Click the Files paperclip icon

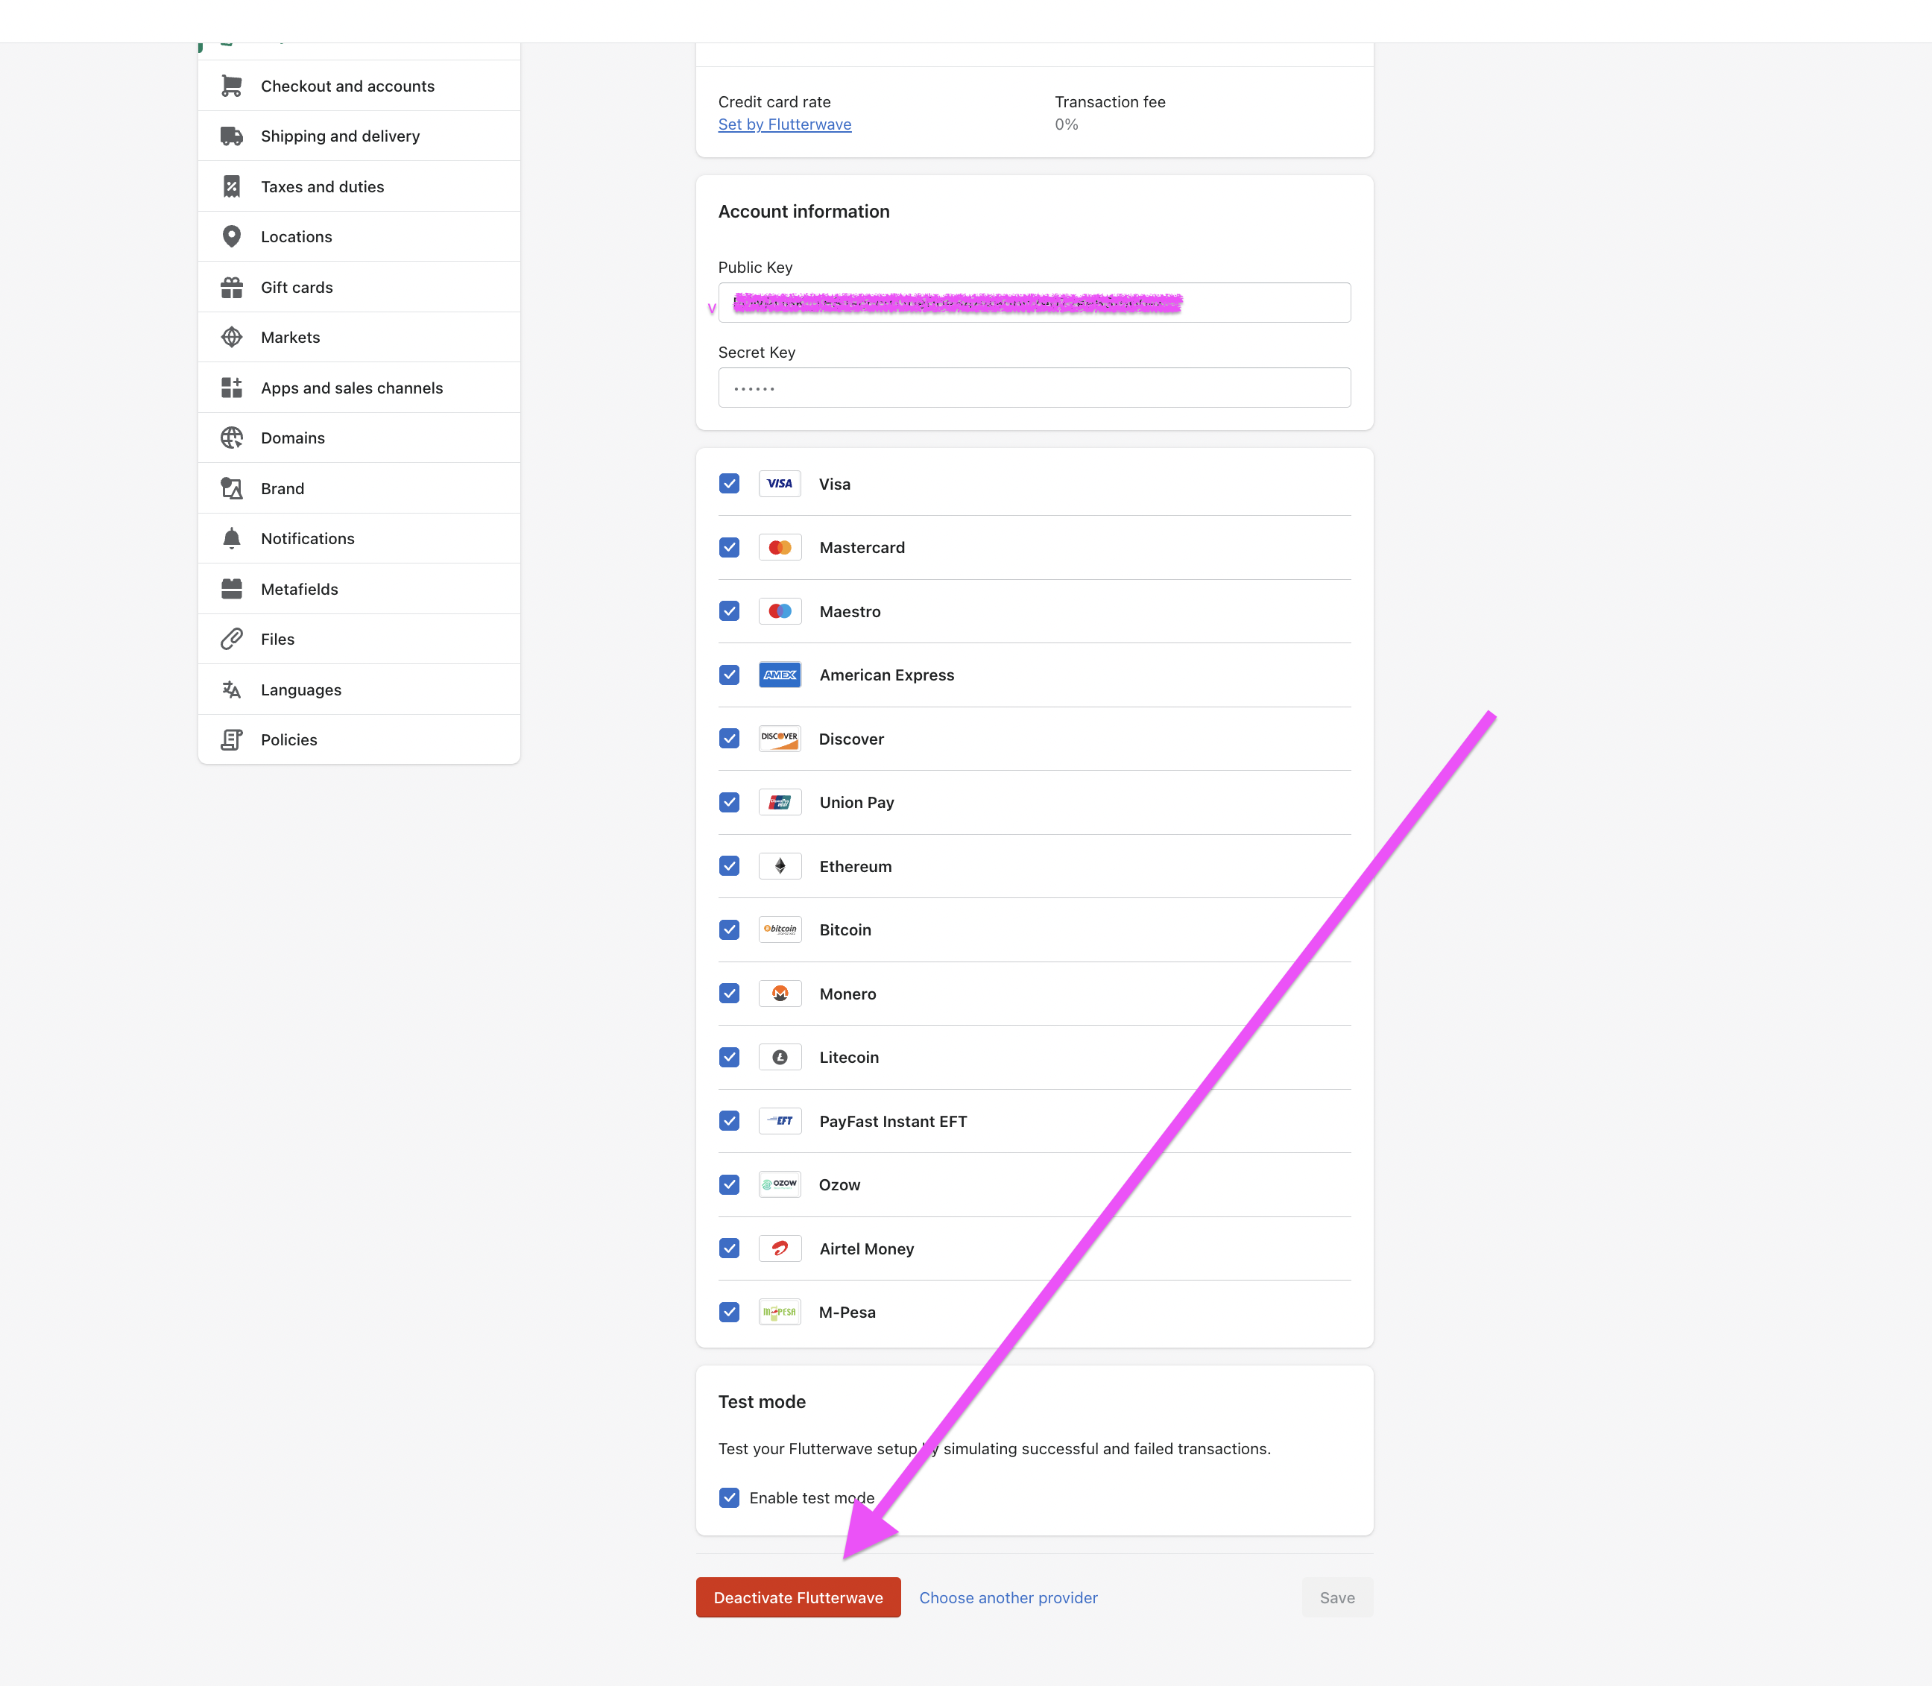click(x=231, y=639)
